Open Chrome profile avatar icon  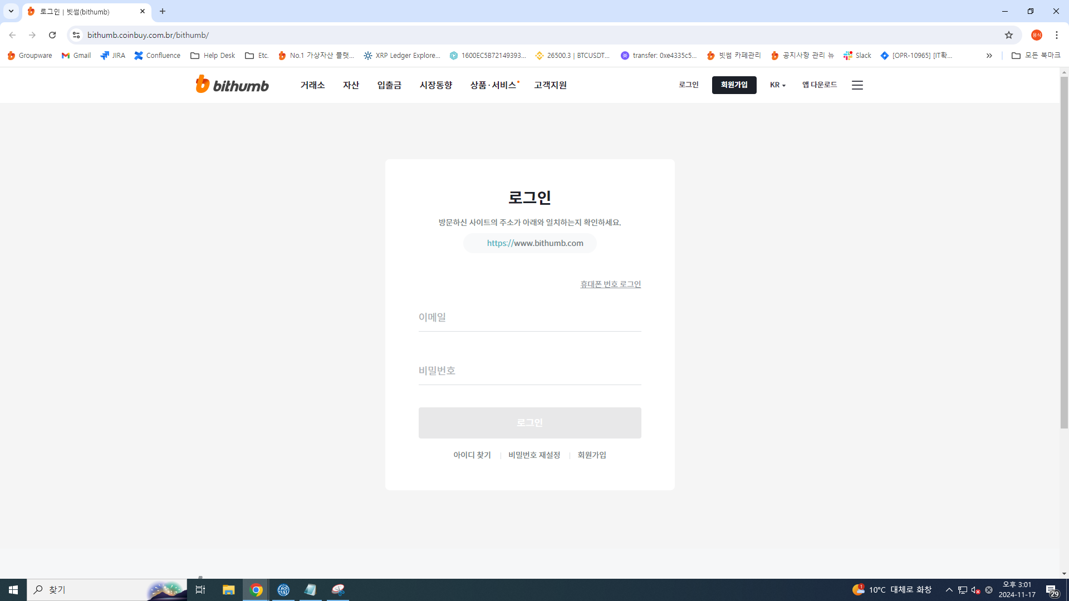pos(1036,35)
